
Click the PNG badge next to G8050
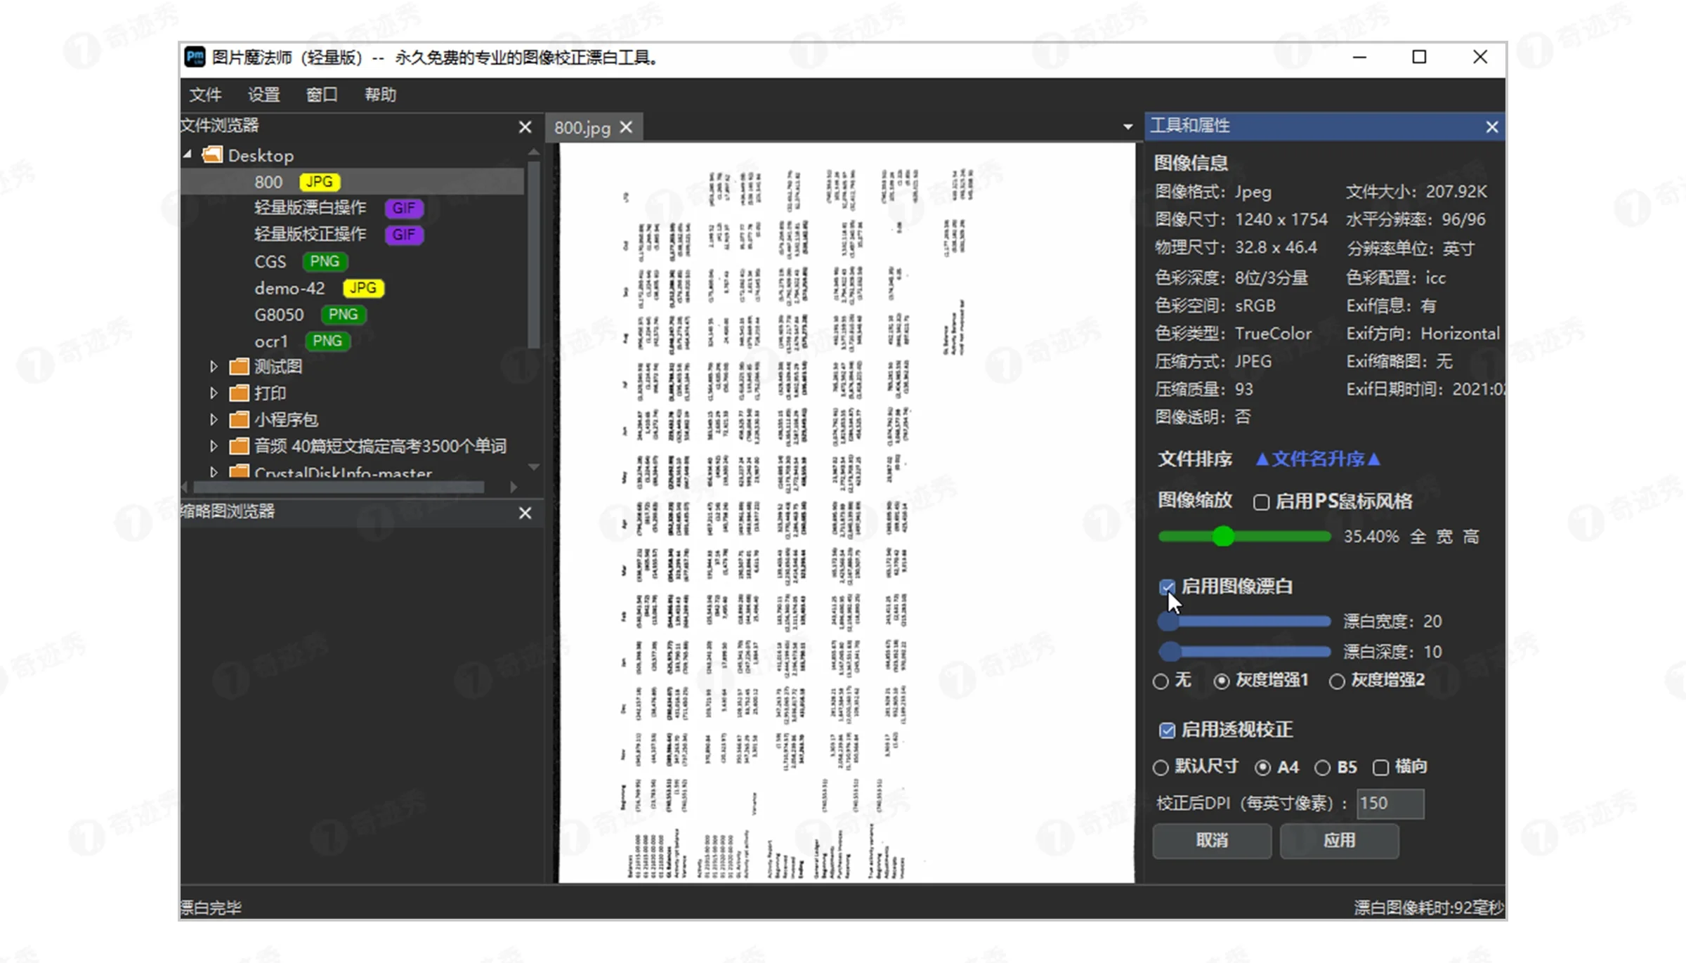(x=343, y=315)
